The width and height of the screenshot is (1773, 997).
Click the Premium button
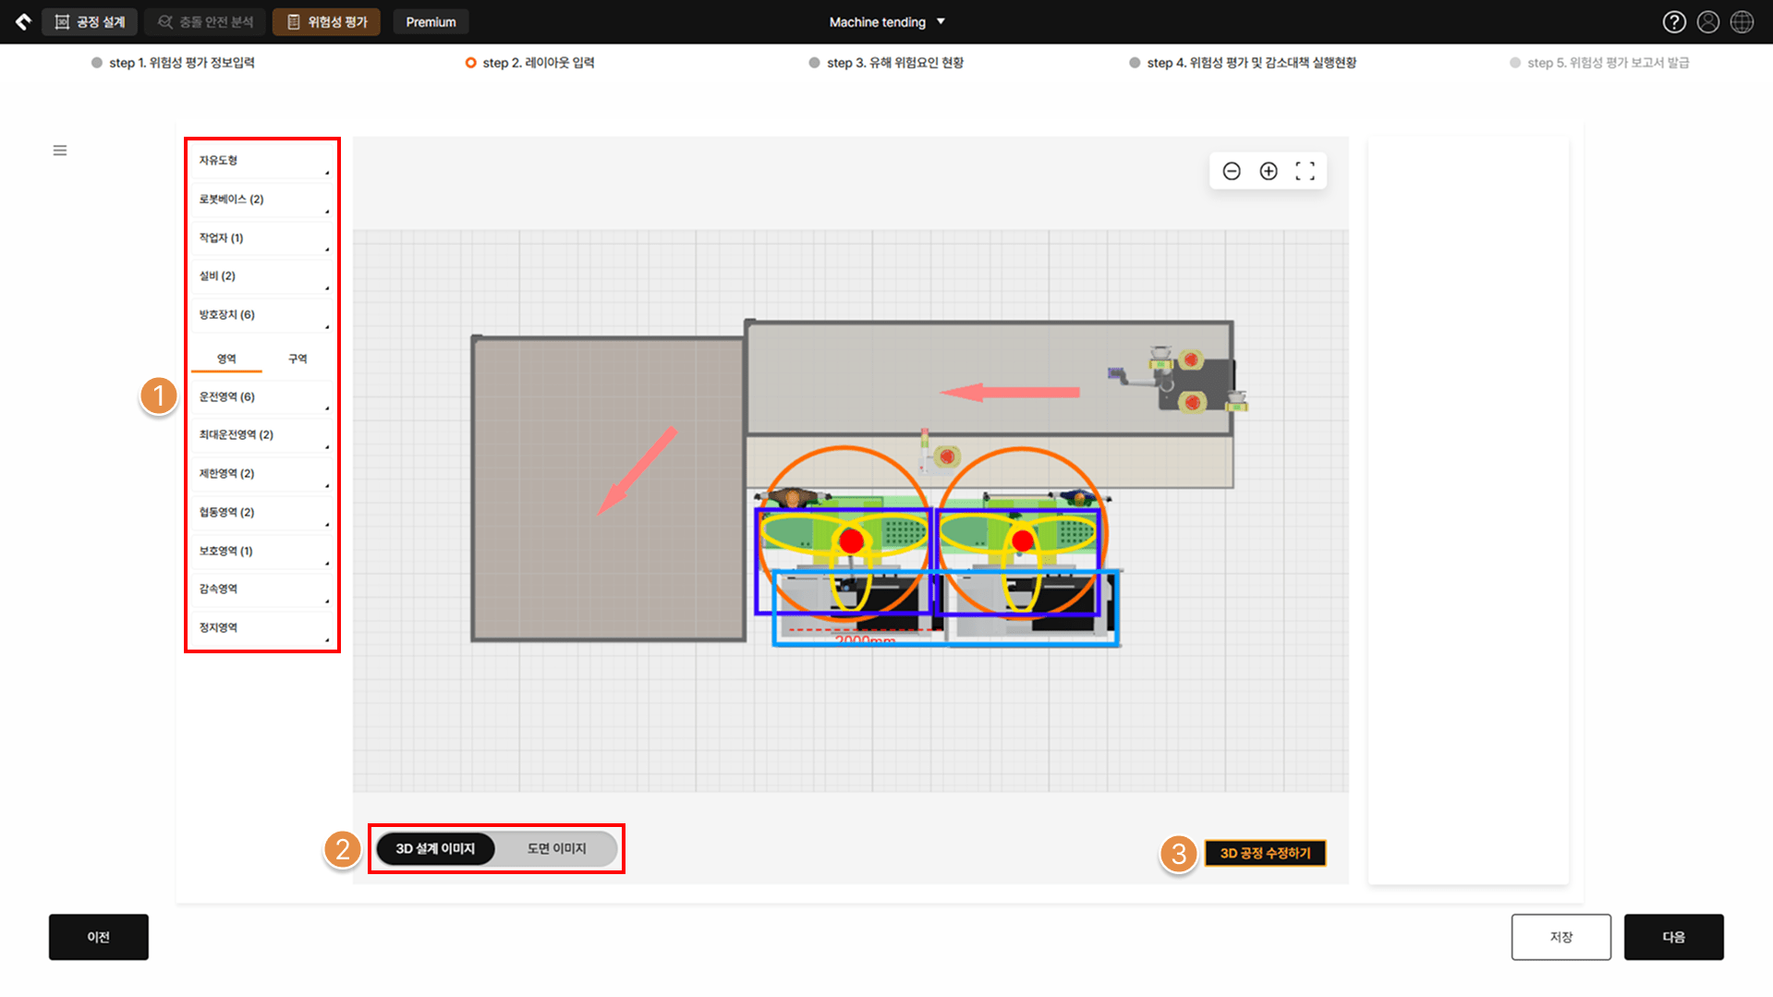click(x=431, y=21)
